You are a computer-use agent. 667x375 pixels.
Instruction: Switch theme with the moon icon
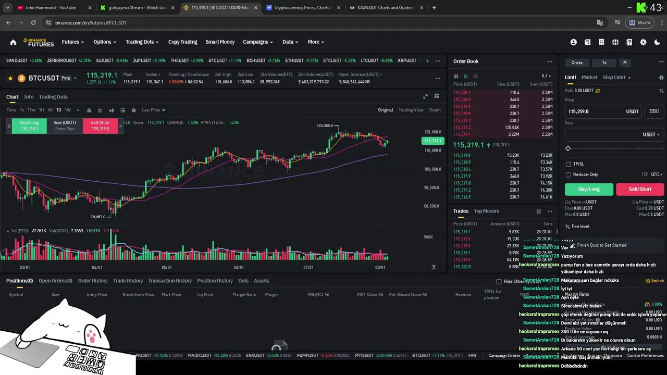point(657,42)
